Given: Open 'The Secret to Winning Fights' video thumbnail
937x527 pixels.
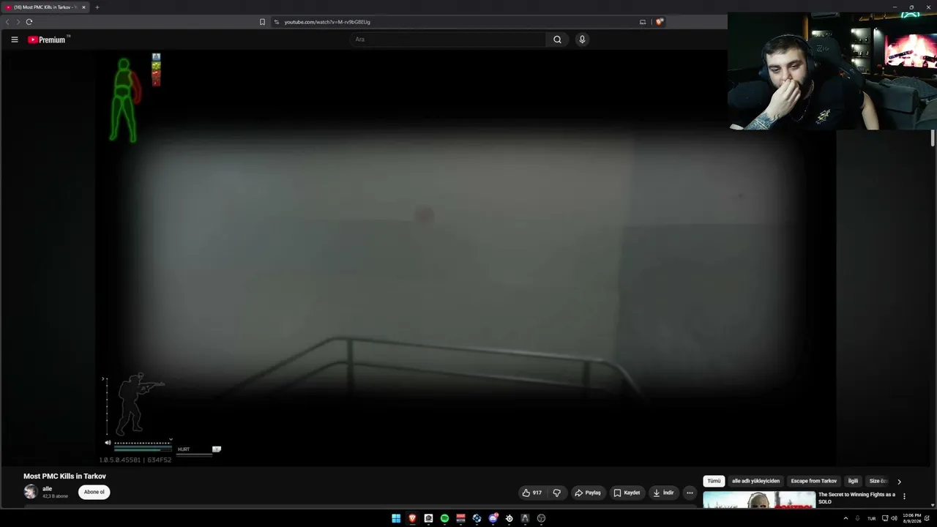Looking at the screenshot, I should (x=759, y=499).
